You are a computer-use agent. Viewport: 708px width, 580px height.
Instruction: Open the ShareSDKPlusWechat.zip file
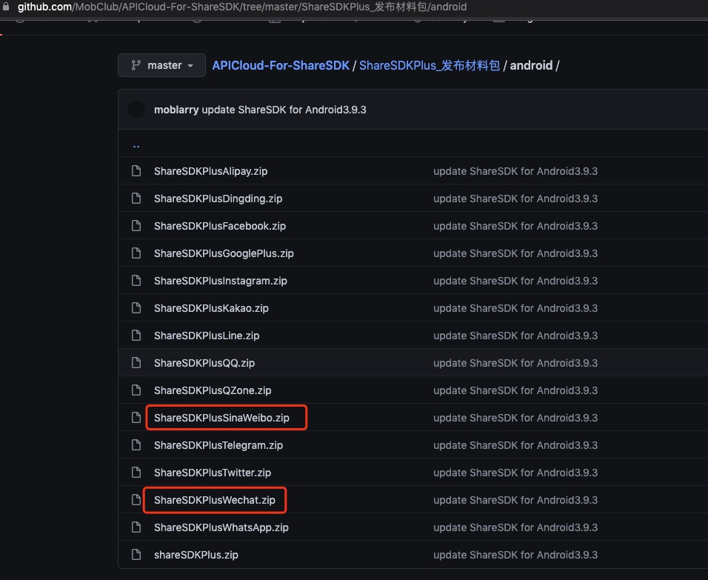tap(214, 500)
